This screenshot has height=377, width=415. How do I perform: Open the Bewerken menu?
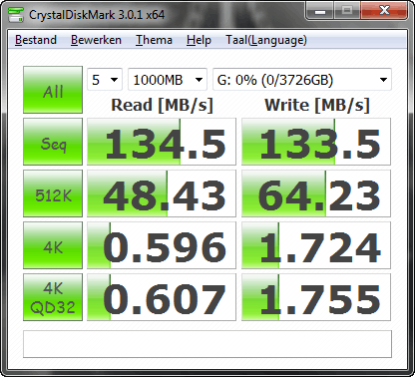click(x=96, y=40)
